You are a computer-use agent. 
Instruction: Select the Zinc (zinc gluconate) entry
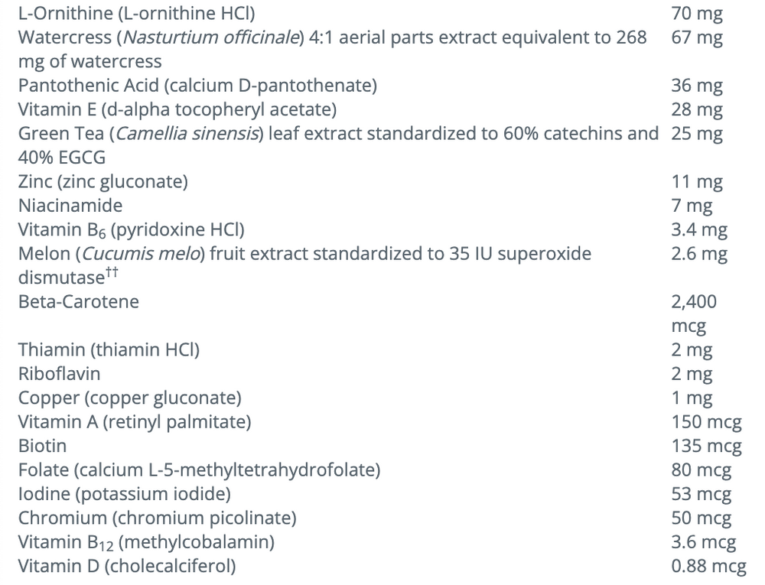pyautogui.click(x=103, y=181)
